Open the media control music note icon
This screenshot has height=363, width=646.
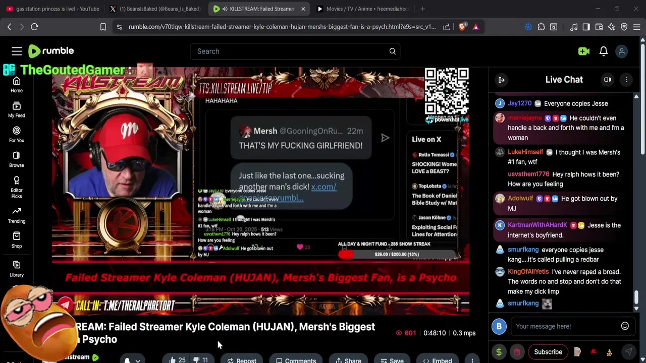[x=574, y=27]
